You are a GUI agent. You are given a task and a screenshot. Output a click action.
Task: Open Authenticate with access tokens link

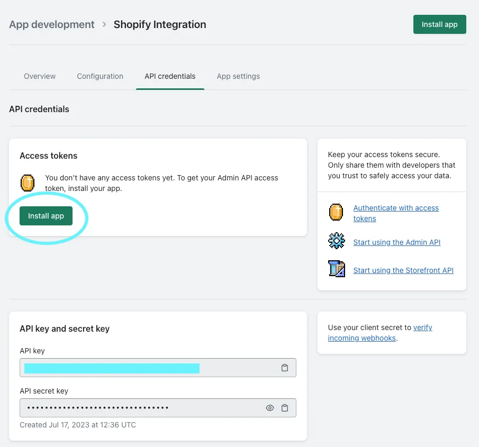tap(396, 213)
